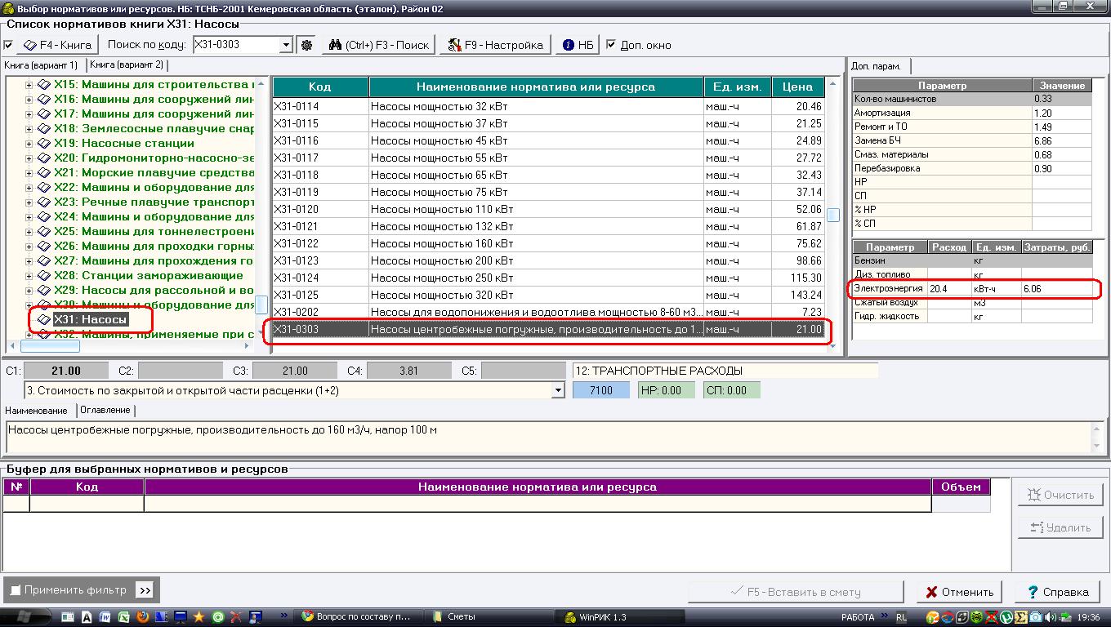Image resolution: width=1111 pixels, height=627 pixels.
Task: Toggle the checkbox left of F4 - Книга
Action: click(9, 45)
